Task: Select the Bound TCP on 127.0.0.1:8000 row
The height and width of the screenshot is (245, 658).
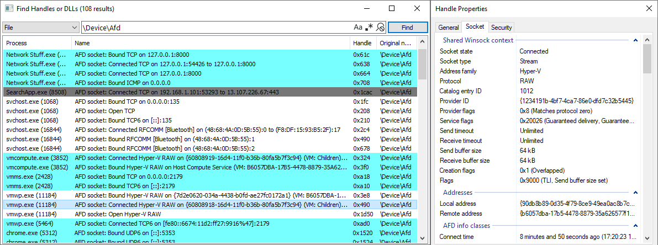Action: pyautogui.click(x=210, y=55)
